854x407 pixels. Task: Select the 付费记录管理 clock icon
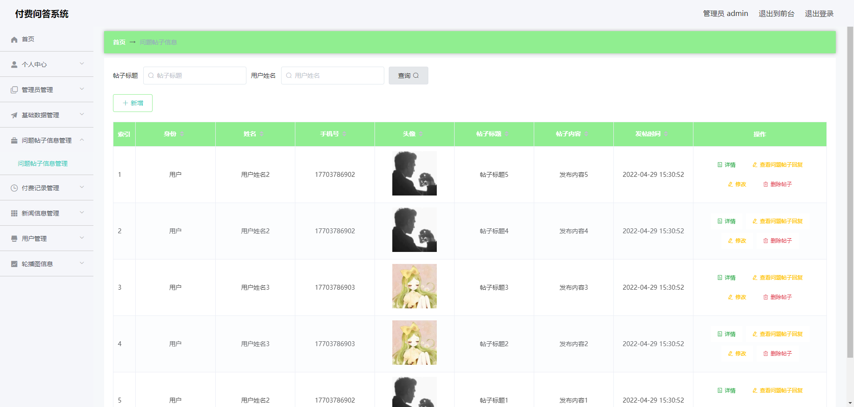14,188
